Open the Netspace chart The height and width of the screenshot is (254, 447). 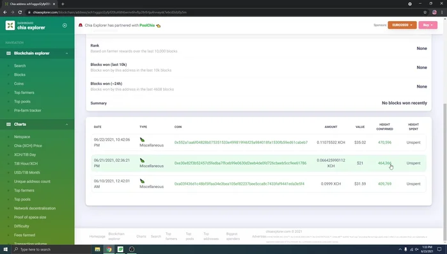point(22,137)
